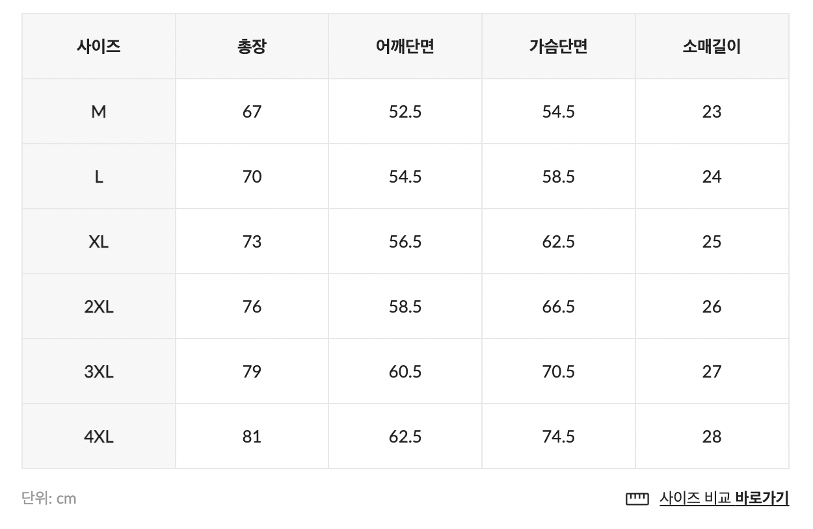Select the M size row label
The image size is (813, 529).
point(98,112)
